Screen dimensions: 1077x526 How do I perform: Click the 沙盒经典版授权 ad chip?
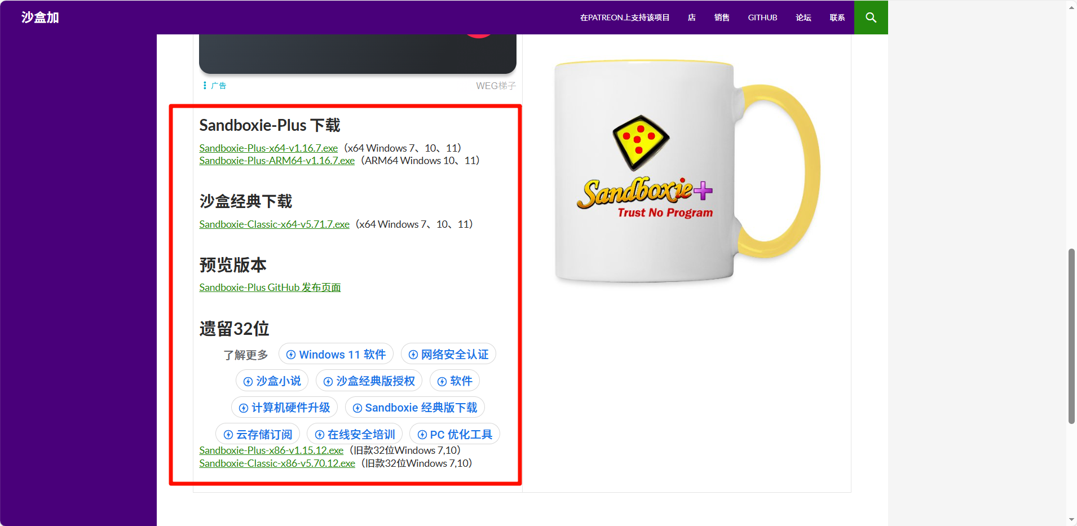369,381
